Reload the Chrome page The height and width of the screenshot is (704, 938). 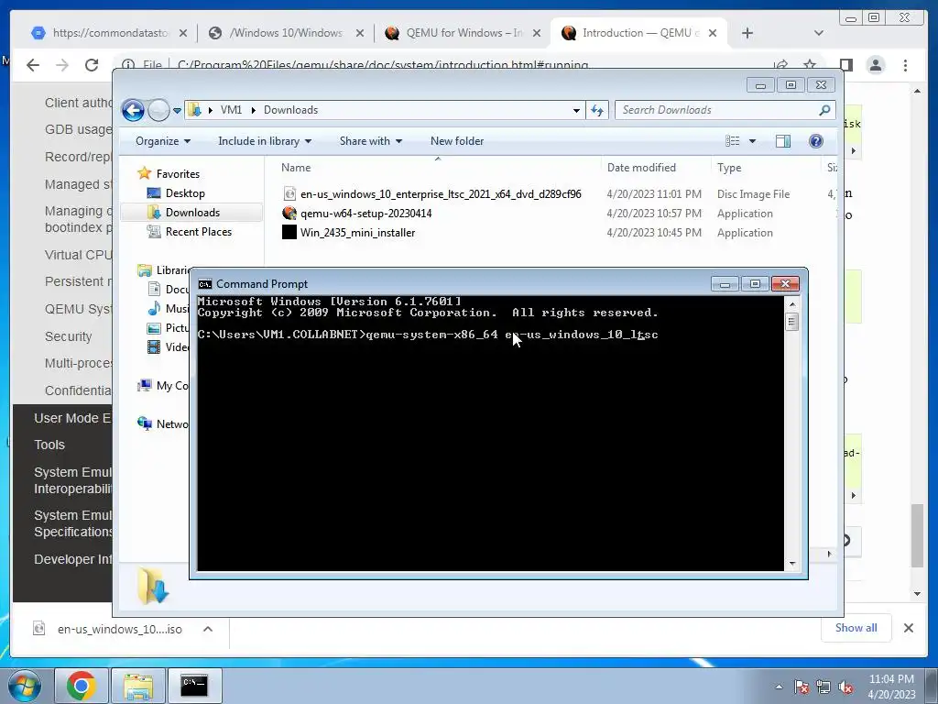tap(92, 65)
